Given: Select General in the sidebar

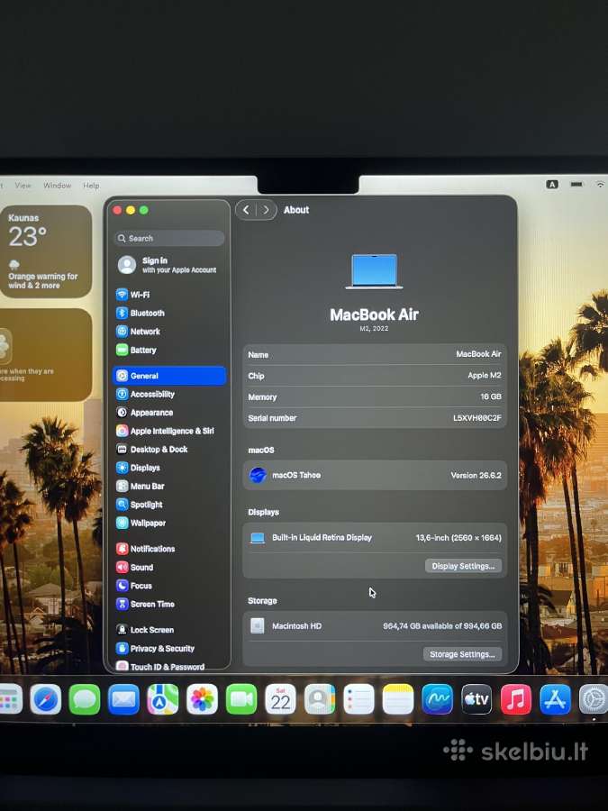Looking at the screenshot, I should [169, 376].
